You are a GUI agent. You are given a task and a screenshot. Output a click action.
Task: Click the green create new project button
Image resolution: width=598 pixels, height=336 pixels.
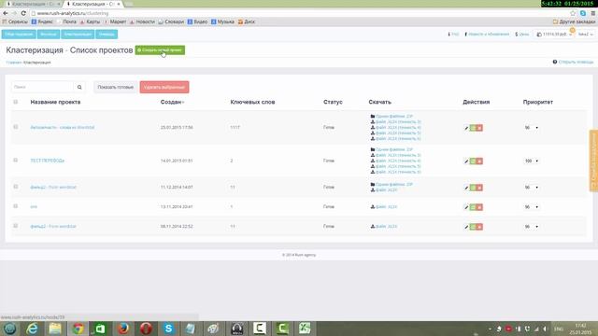coord(160,49)
